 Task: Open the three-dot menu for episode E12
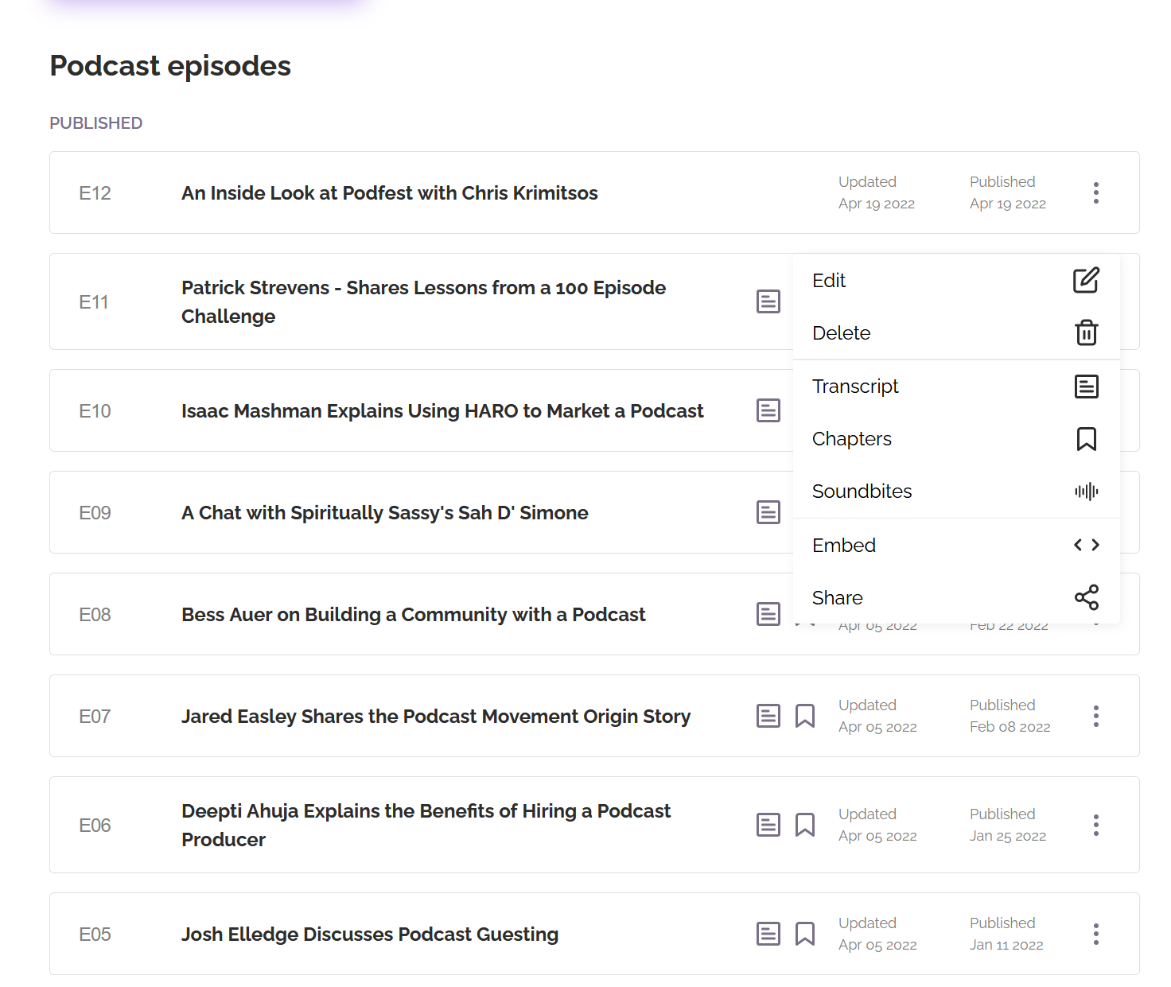[x=1095, y=192]
